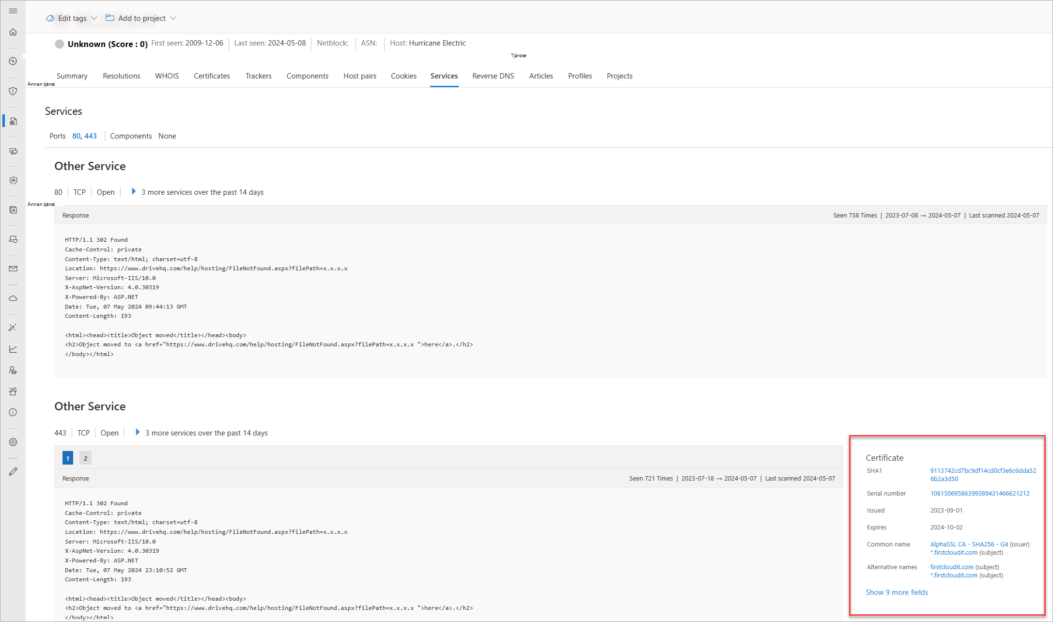Open the Edit tags dropdown
Viewport: 1053px width, 622px height.
[x=72, y=18]
